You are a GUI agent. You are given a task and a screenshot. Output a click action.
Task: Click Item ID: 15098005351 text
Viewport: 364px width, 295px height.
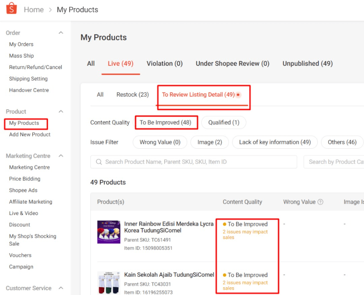coord(148,248)
